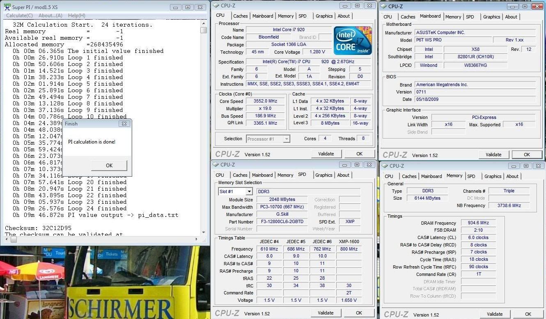The width and height of the screenshot is (546, 319).
Task: Select the SPD tab in the Mainboard window
Action: tap(470, 17)
